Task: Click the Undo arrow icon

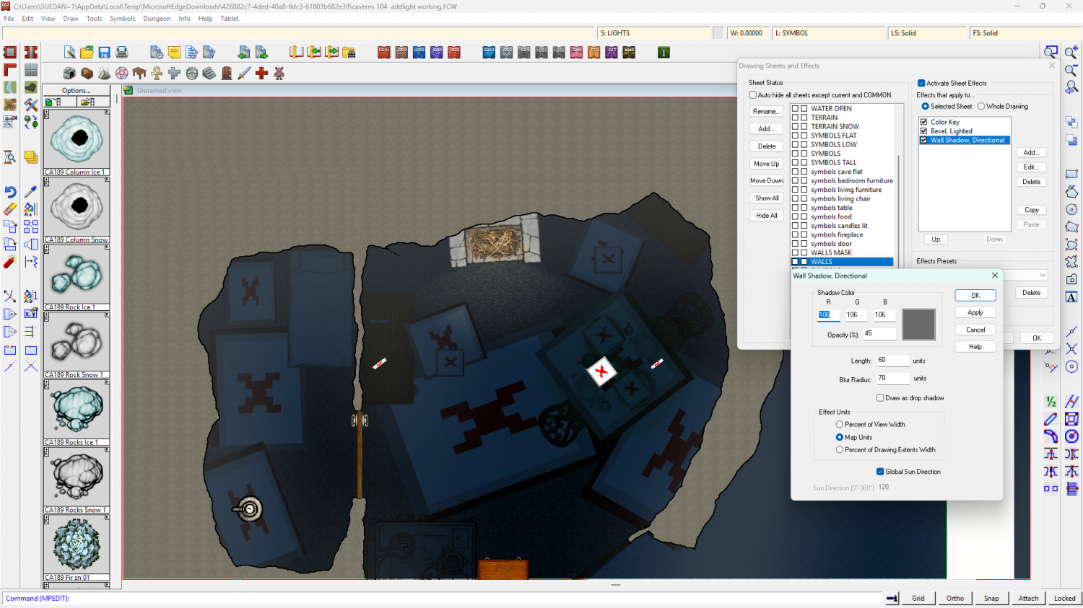Action: [x=10, y=192]
